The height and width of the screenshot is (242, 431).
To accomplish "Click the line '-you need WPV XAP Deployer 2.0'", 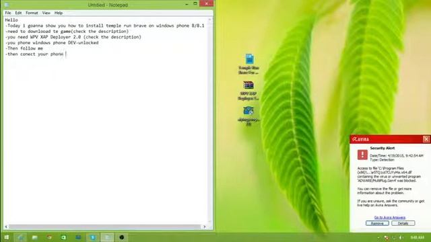I will [73, 37].
